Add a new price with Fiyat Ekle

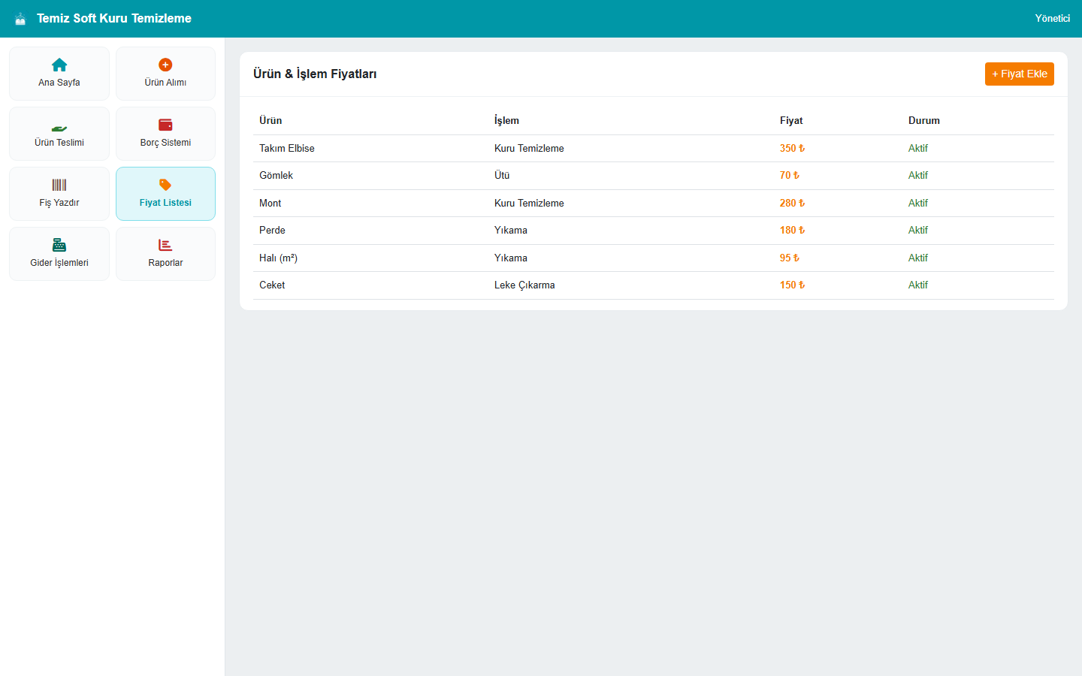[x=1020, y=74]
